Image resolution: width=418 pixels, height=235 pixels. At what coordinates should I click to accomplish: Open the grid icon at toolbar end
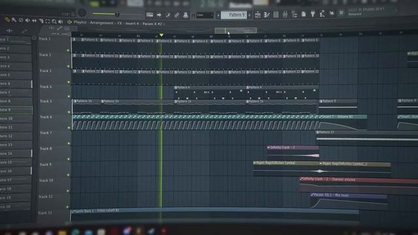(341, 13)
